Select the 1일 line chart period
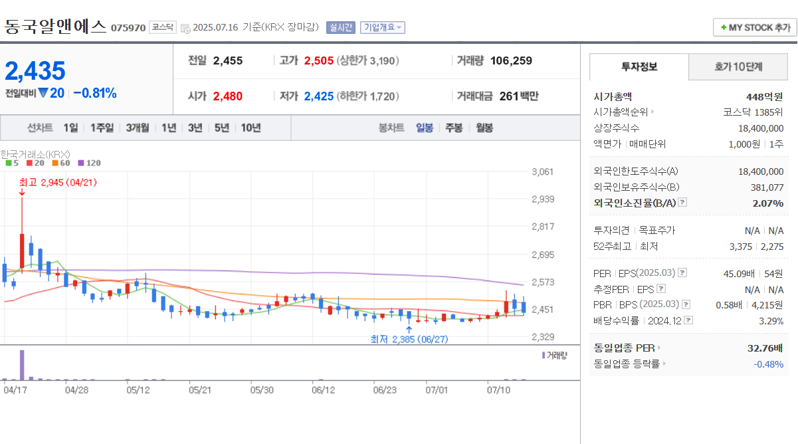The image size is (798, 444). point(70,128)
